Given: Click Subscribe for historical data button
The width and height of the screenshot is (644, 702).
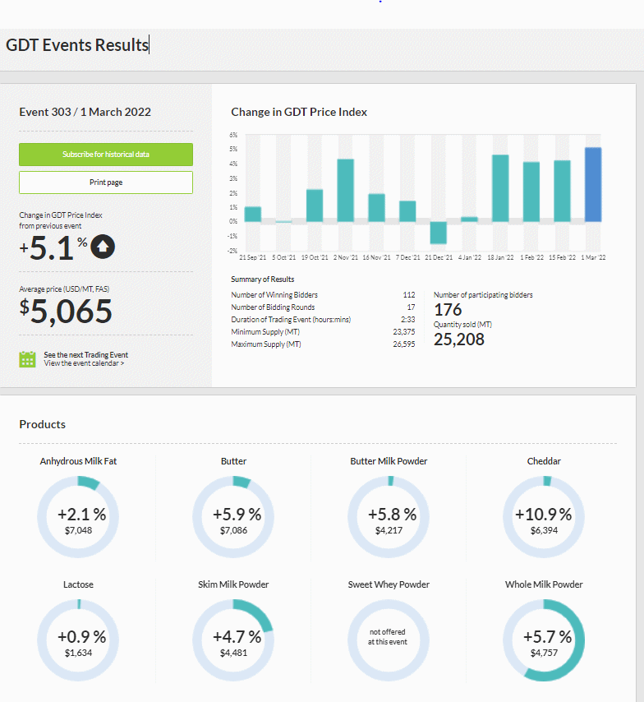Looking at the screenshot, I should click(106, 155).
